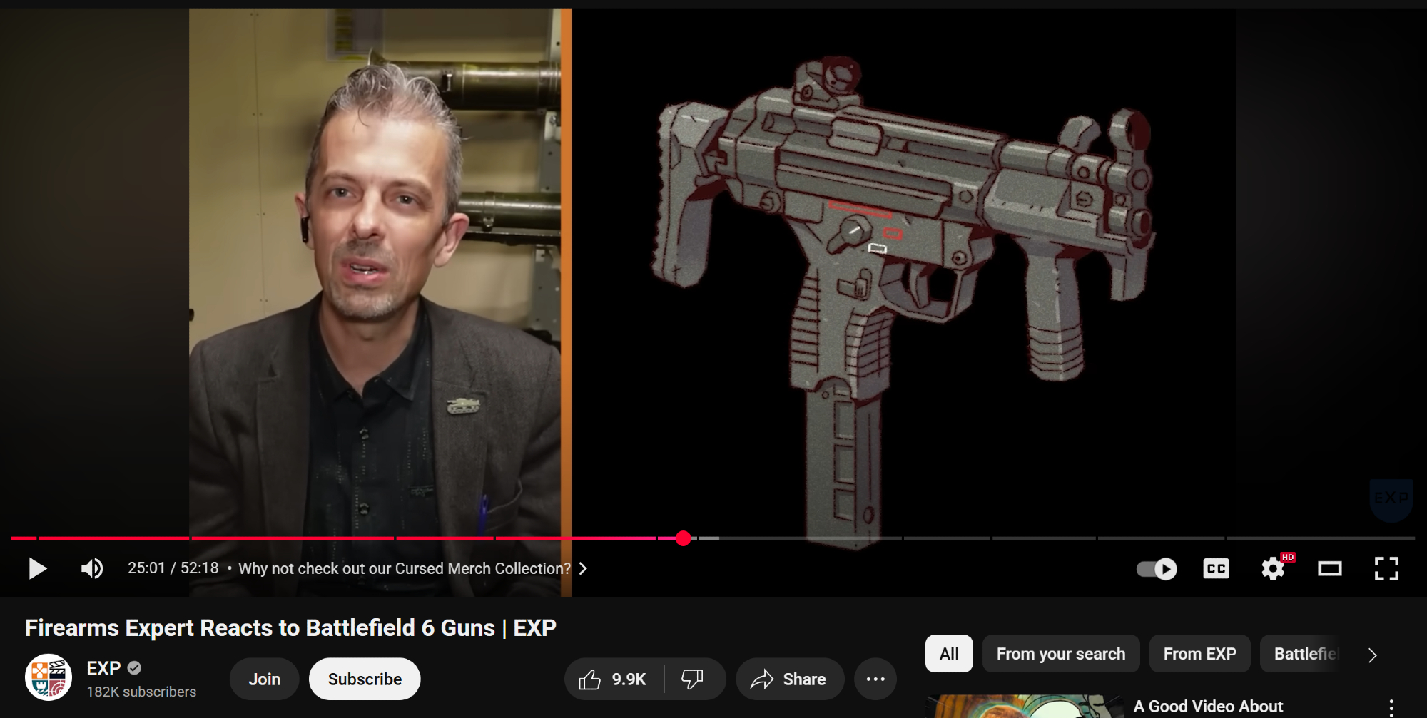
Task: Click the red progress bar scrubber
Action: 683,538
